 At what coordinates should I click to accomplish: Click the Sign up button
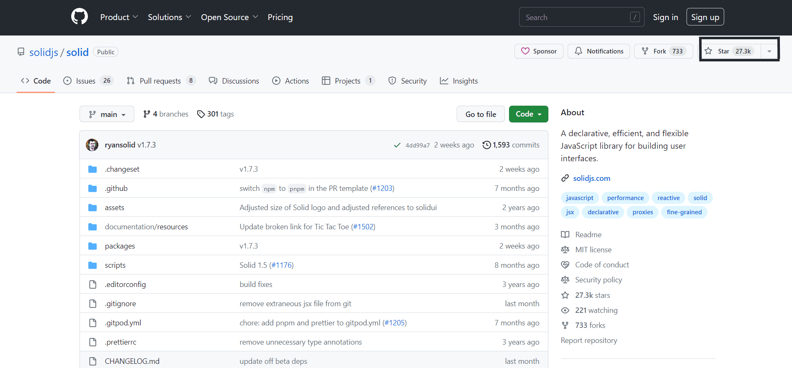705,17
